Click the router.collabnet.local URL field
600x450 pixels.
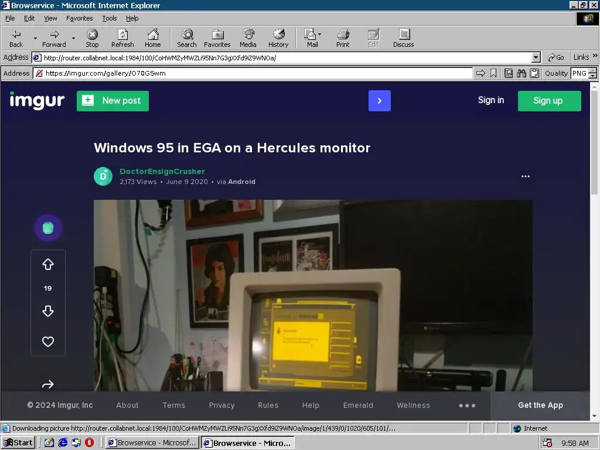tap(282, 58)
